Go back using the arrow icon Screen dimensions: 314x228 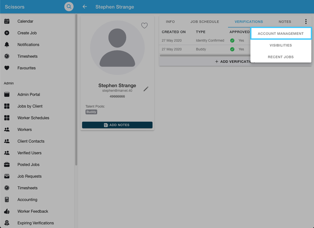[85, 7]
